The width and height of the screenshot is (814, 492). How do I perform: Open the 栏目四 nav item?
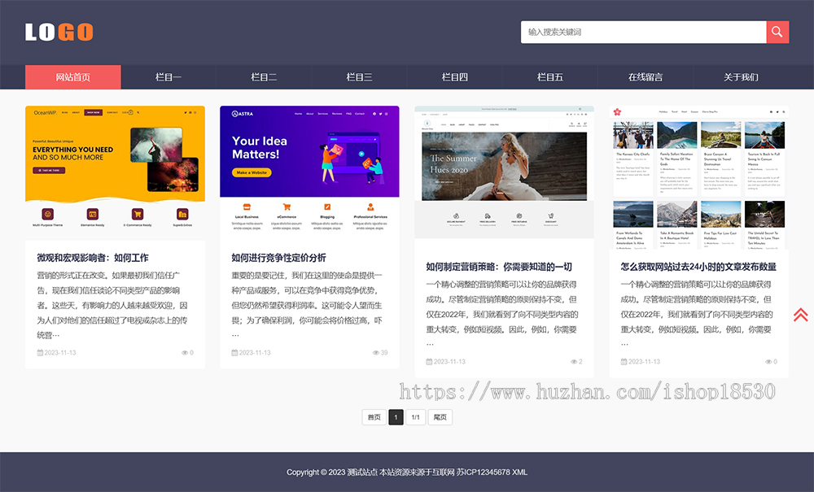point(455,77)
